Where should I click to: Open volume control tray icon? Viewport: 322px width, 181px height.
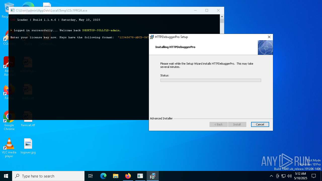[x=290, y=176]
